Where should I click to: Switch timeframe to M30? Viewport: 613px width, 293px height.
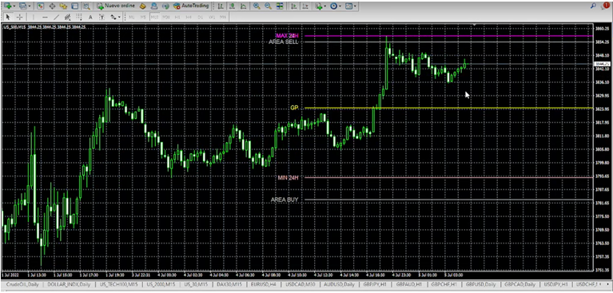(166, 17)
